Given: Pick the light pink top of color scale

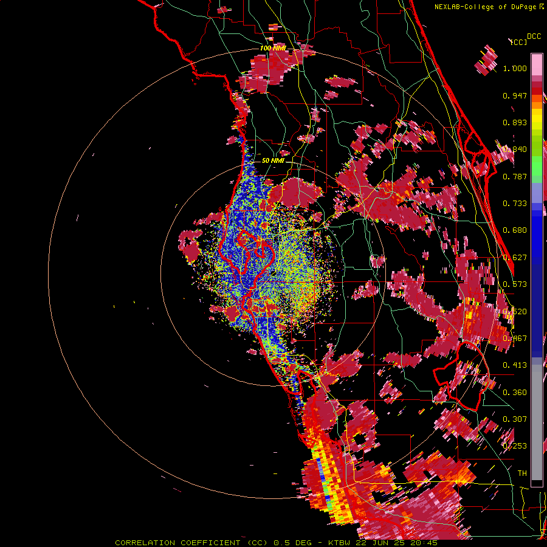Looking at the screenshot, I should pyautogui.click(x=537, y=64).
